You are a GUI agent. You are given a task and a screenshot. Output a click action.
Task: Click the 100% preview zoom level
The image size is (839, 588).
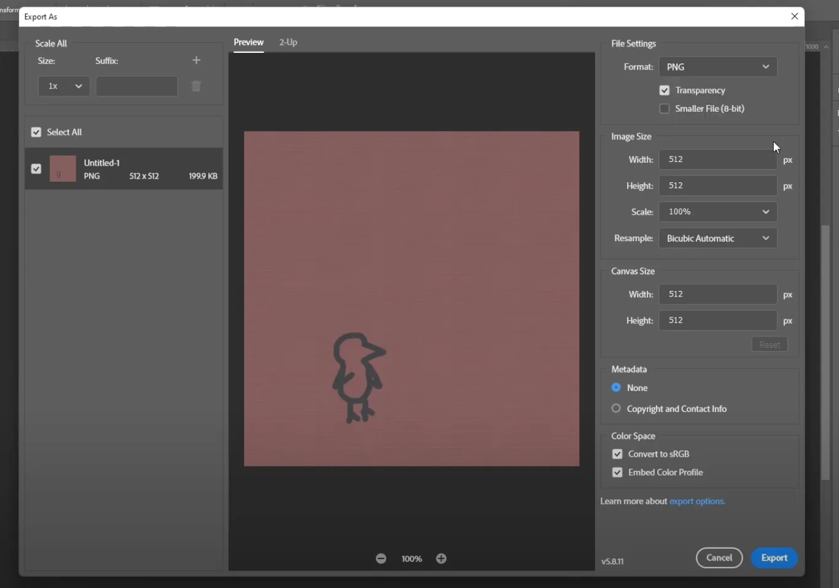click(412, 559)
